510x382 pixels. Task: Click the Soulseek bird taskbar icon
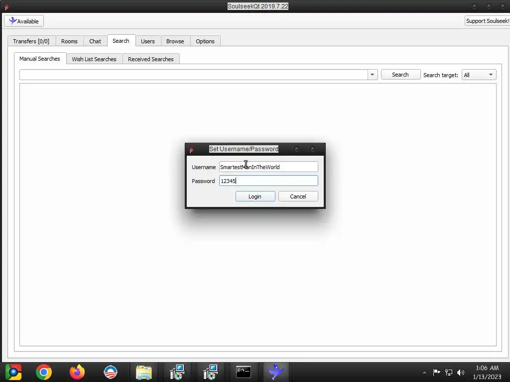pyautogui.click(x=276, y=372)
